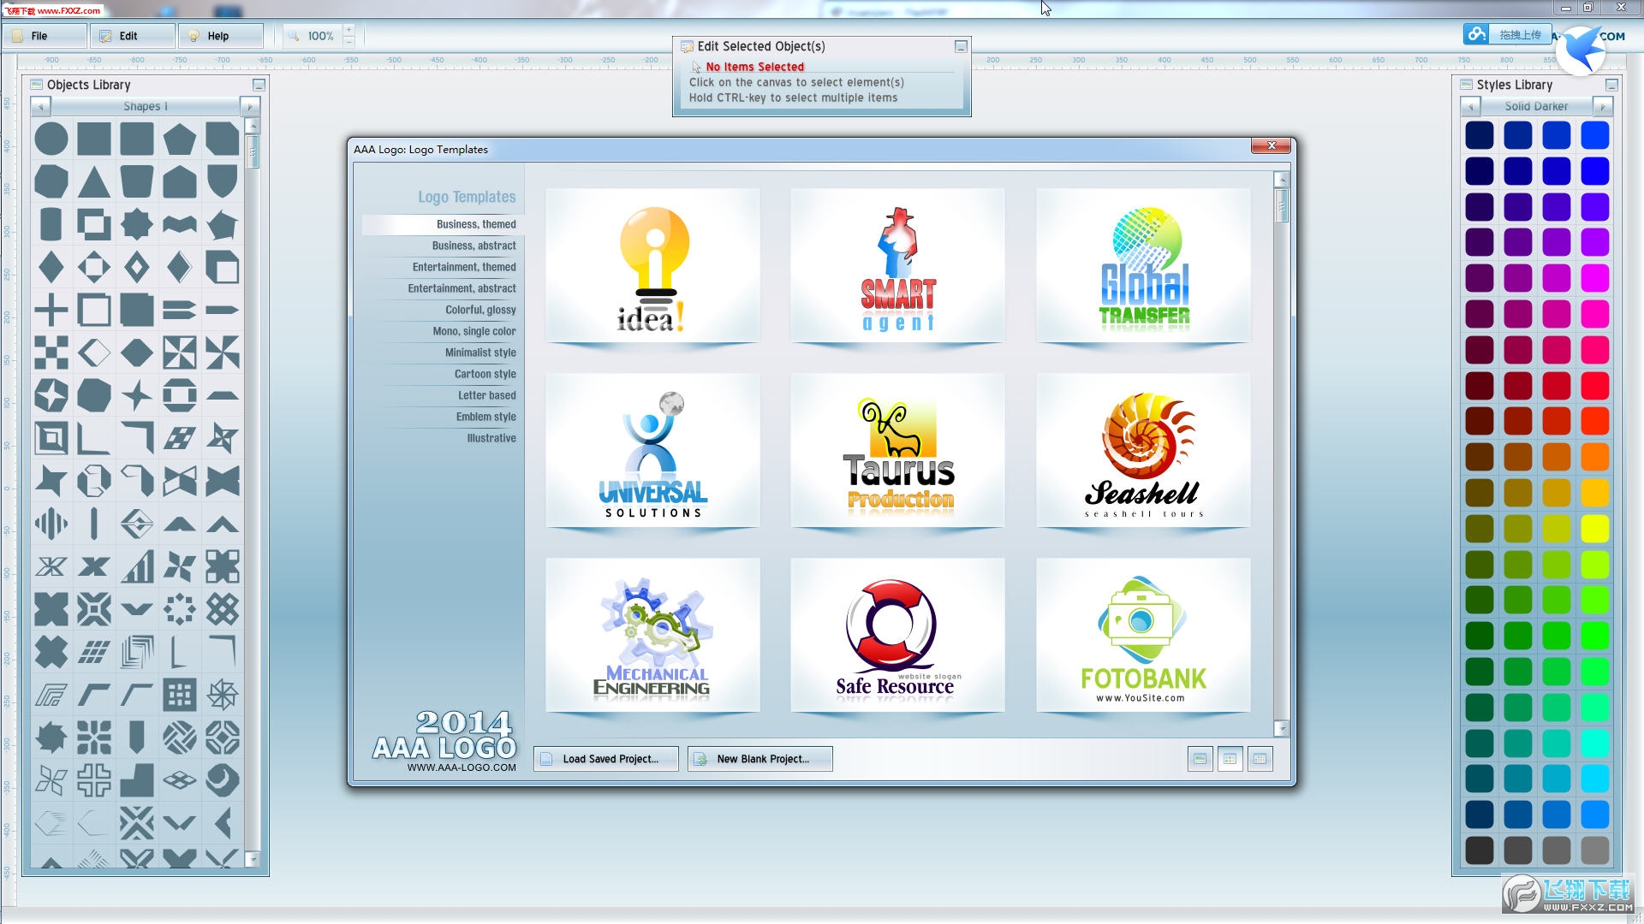Click Load Saved Project button
1644x924 pixels.
point(606,758)
